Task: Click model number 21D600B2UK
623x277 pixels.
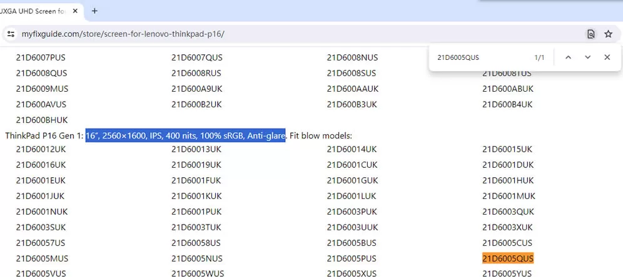Action: pos(196,105)
